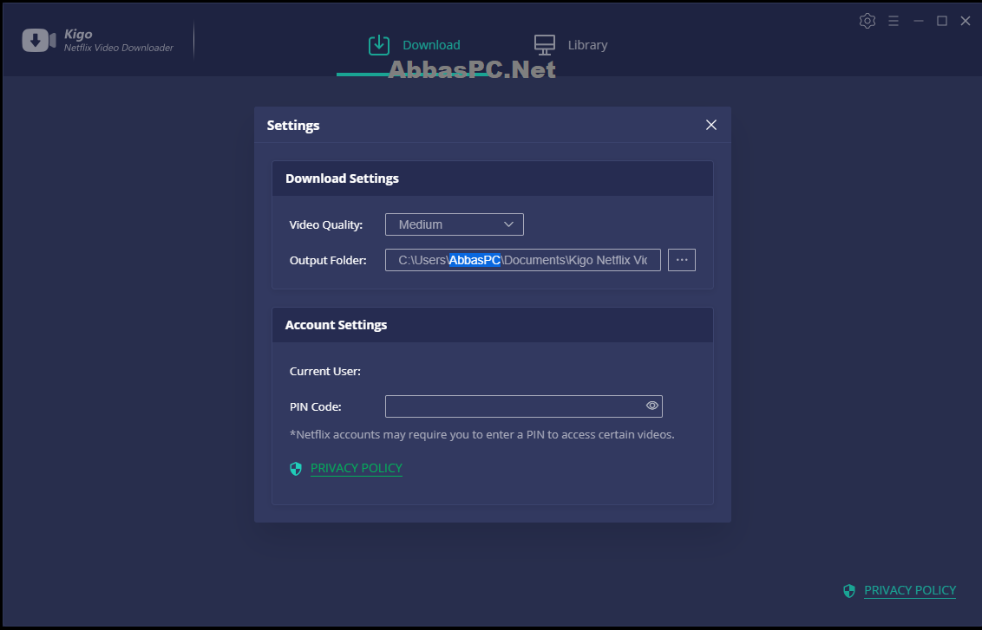
Task: Click into the PIN Code field
Action: click(524, 406)
